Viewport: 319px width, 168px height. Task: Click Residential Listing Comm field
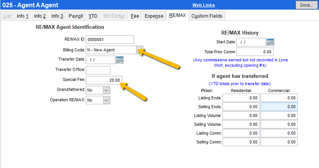pos(241,133)
